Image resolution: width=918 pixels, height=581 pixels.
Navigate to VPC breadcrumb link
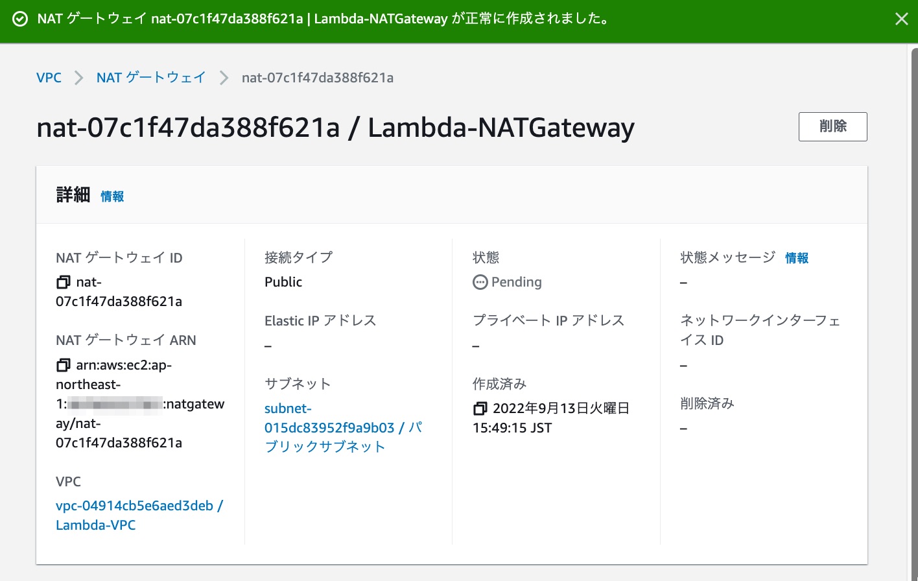pos(49,77)
